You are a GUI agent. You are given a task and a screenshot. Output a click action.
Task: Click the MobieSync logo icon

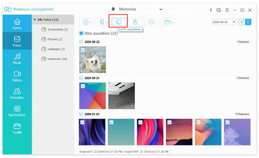[8, 9]
